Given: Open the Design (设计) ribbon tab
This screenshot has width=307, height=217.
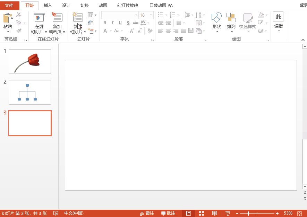Looking at the screenshot, I should tap(66, 5).
